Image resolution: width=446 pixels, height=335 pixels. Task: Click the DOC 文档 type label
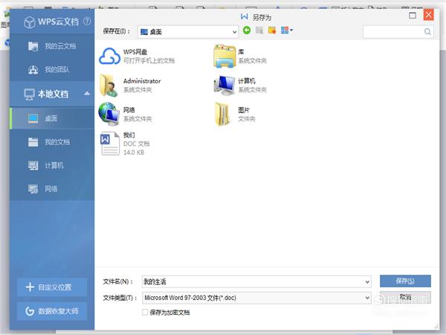pyautogui.click(x=136, y=144)
